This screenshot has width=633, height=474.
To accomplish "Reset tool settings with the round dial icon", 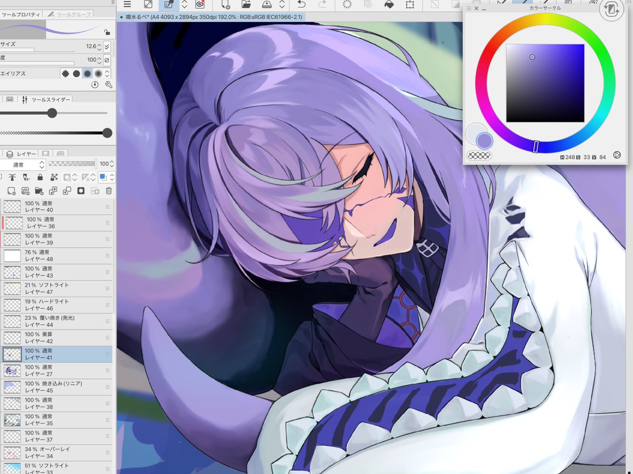I will pos(95,84).
